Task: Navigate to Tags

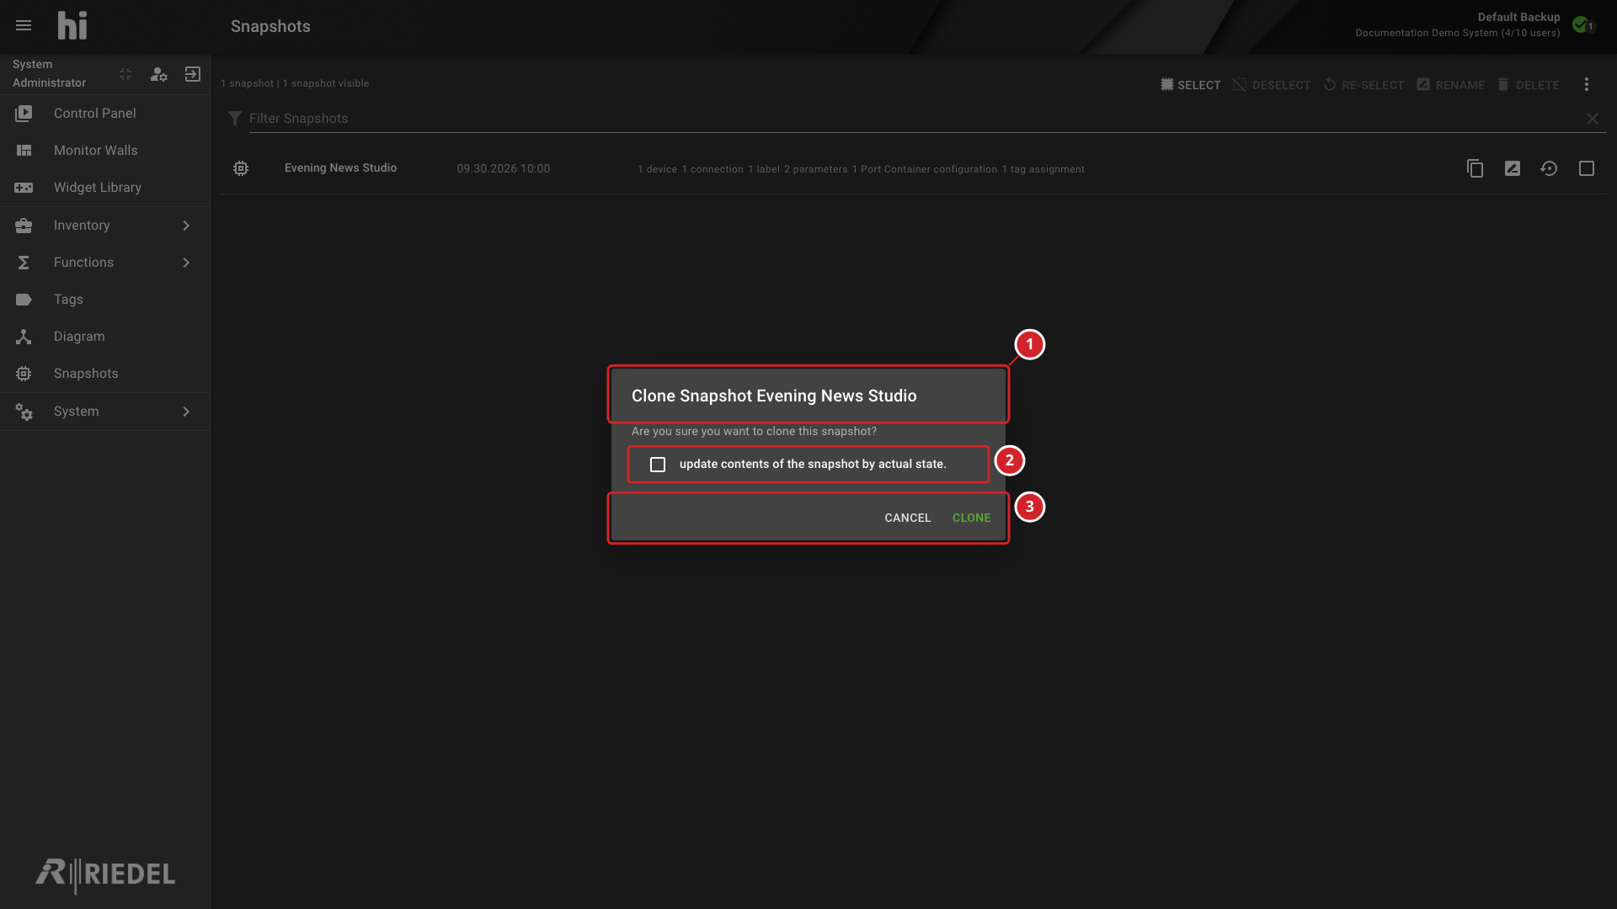Action: point(104,300)
